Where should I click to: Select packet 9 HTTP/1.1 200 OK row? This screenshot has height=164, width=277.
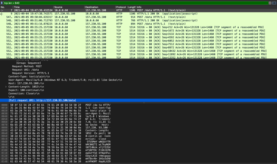(x=138, y=14)
